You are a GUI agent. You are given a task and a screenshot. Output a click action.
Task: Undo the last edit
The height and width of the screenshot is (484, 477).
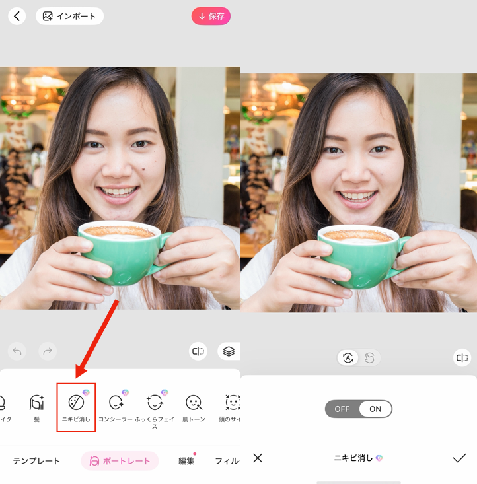click(x=17, y=351)
